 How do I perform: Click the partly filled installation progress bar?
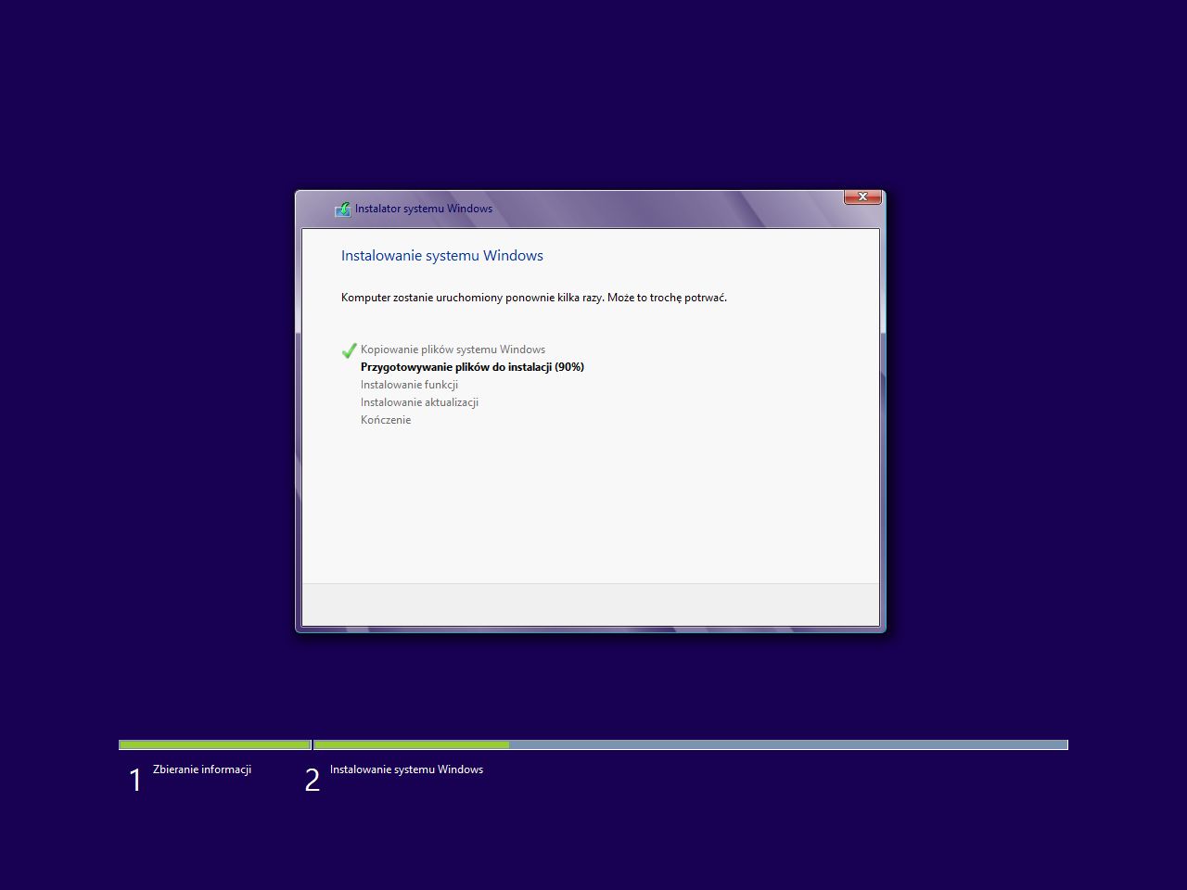[691, 744]
